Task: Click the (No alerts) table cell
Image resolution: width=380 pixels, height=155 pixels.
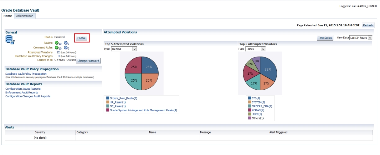Action: pyautogui.click(x=40, y=137)
